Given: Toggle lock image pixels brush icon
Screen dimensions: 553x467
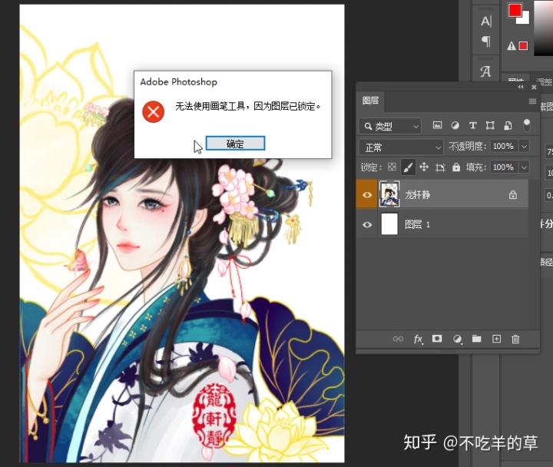Looking at the screenshot, I should (x=408, y=167).
